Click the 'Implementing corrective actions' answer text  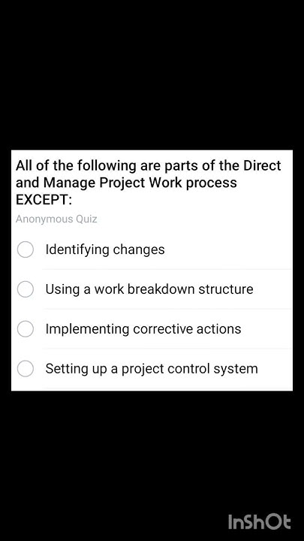pyautogui.click(x=143, y=329)
